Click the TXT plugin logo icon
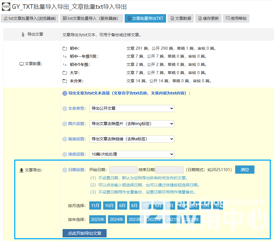 pos(6,7)
